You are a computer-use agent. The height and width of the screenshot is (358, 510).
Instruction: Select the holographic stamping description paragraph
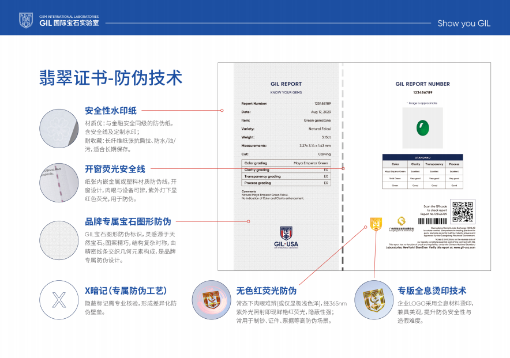point(436,312)
